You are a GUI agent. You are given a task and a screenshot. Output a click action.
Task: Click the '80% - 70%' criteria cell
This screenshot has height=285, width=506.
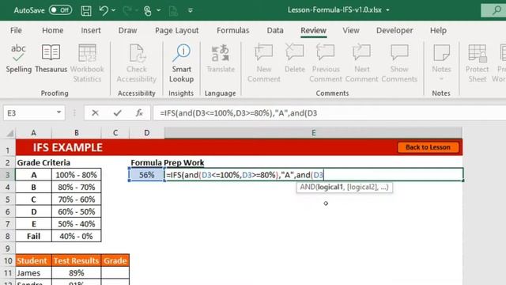coord(77,187)
